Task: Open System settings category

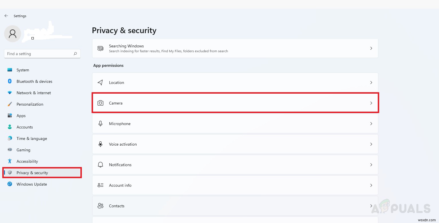Action: click(x=23, y=70)
